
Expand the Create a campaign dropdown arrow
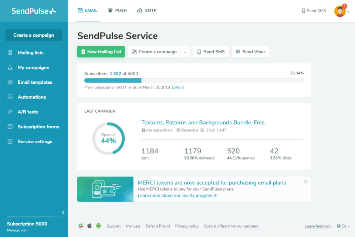click(185, 52)
